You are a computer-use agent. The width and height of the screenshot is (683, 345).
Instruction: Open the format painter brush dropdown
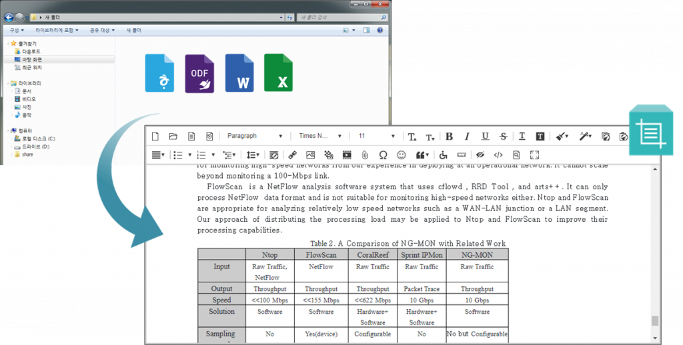click(x=562, y=136)
